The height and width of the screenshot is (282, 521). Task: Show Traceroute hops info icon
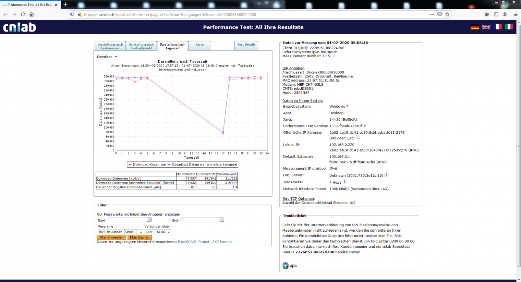pyautogui.click(x=344, y=182)
